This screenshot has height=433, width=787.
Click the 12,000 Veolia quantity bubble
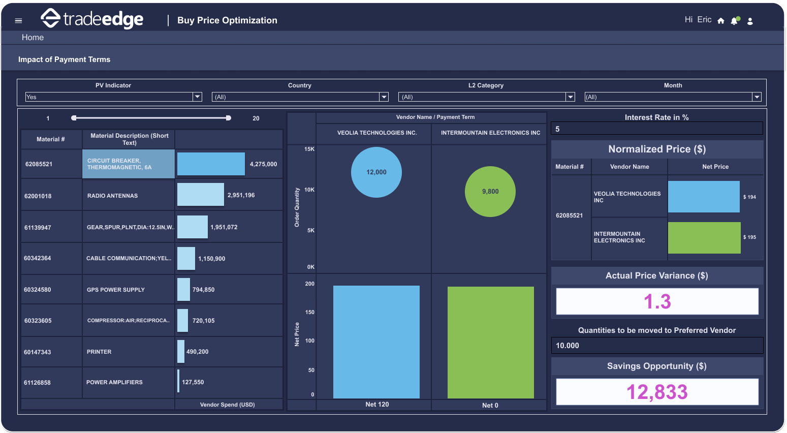pos(376,172)
